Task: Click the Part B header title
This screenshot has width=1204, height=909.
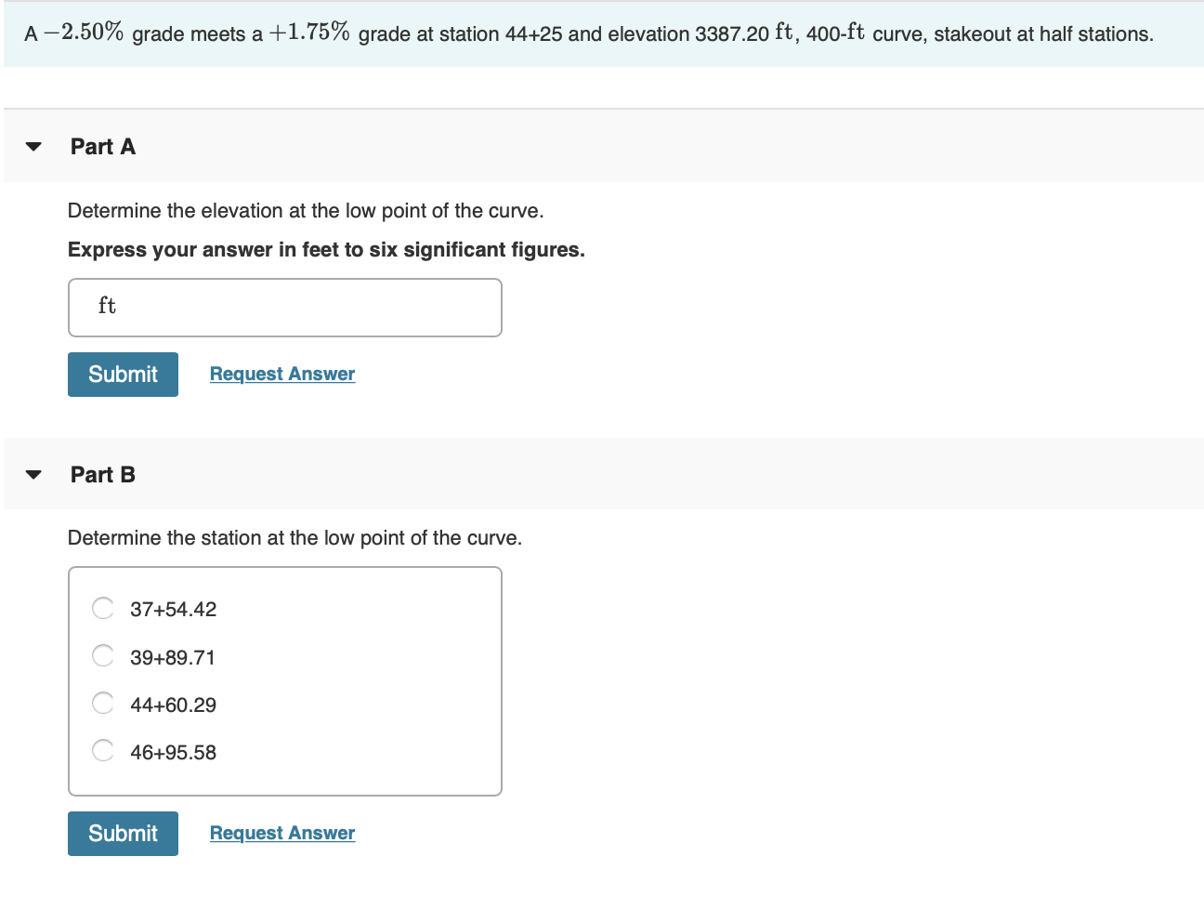Action: pos(102,474)
